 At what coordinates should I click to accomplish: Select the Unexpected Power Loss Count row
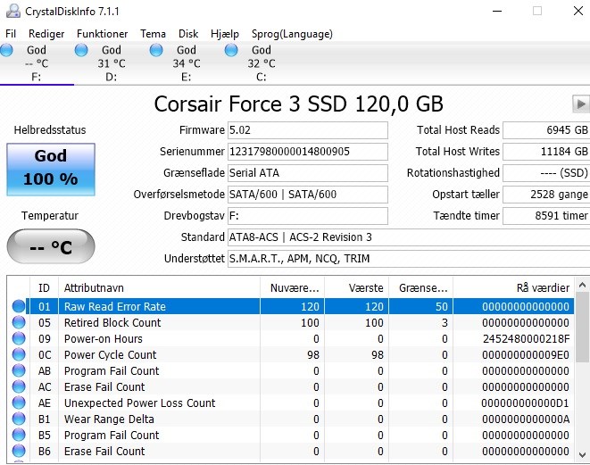(x=290, y=403)
